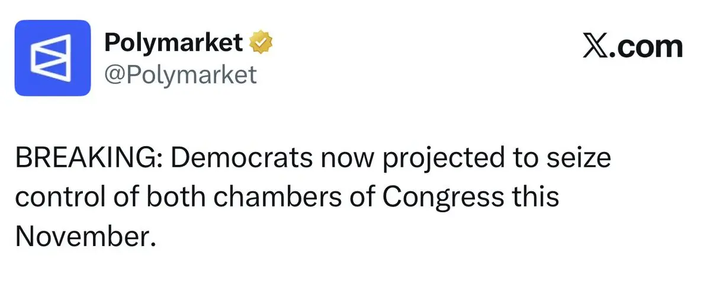Click the white logo inside the blue avatar
710x288 pixels.
tap(51, 58)
